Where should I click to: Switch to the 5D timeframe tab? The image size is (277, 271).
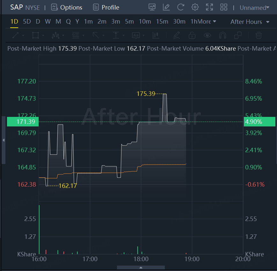pos(27,21)
